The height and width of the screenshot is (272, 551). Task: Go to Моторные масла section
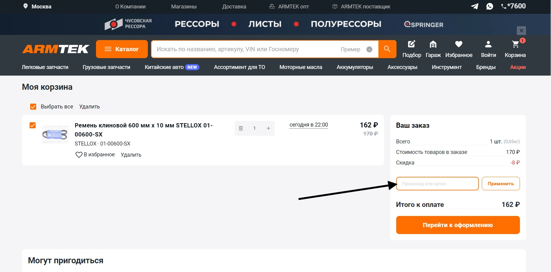pyautogui.click(x=301, y=67)
